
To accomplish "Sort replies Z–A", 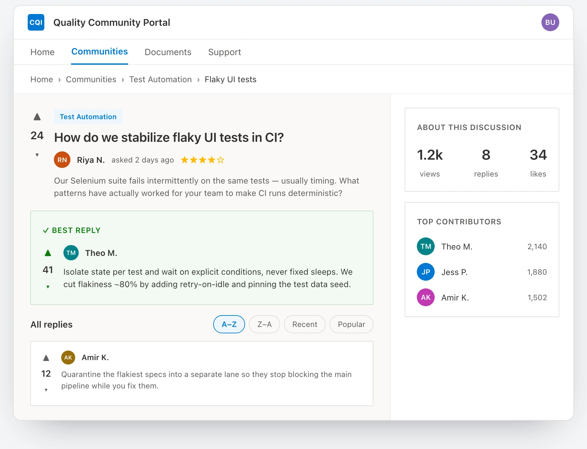I will click(x=265, y=324).
